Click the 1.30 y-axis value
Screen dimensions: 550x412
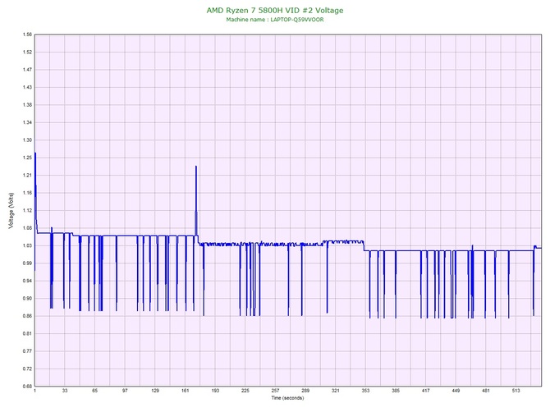pyautogui.click(x=27, y=140)
